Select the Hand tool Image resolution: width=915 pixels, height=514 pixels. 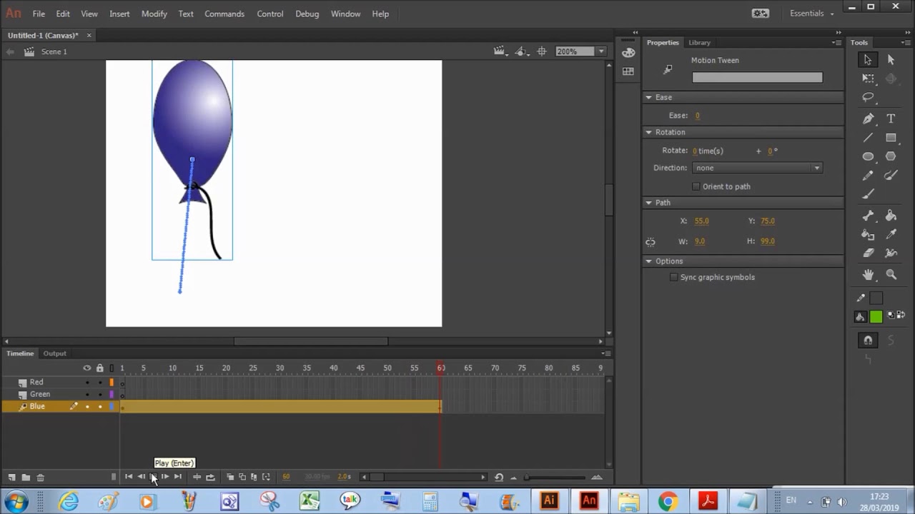(868, 274)
